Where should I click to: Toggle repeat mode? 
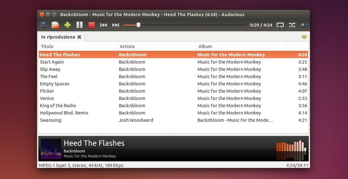[x=280, y=25]
